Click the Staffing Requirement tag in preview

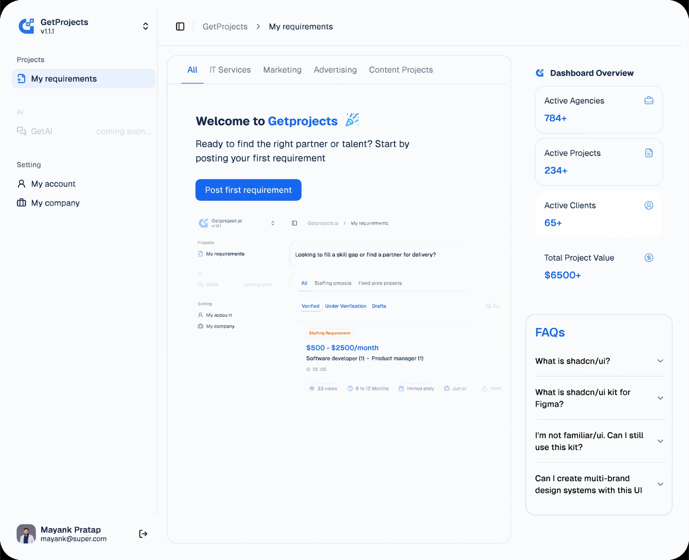pos(329,333)
